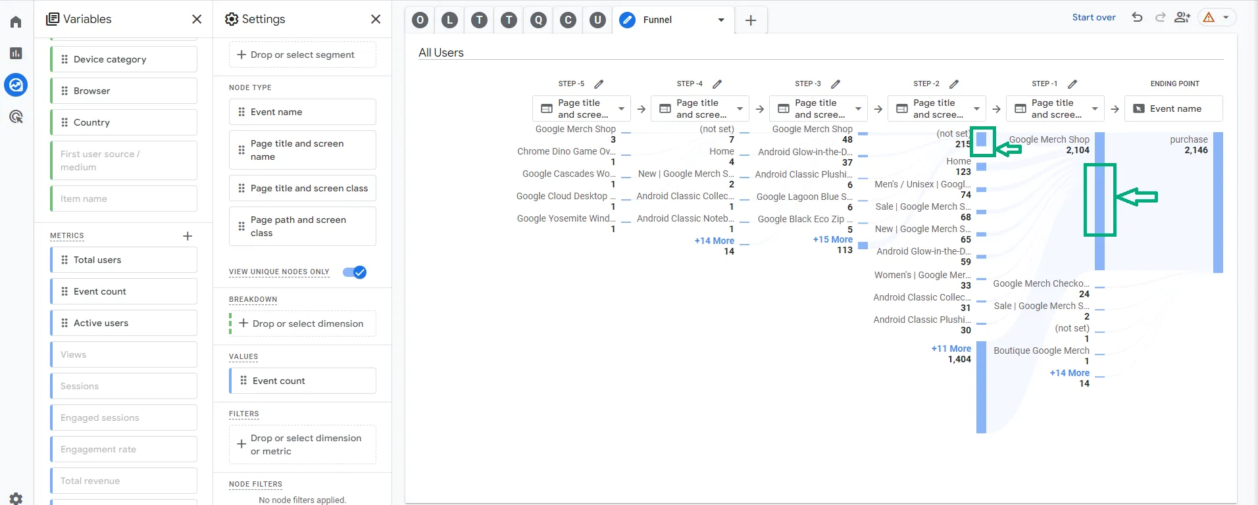Expand +14 More nodes under STEP -4
1258x505 pixels.
click(x=714, y=241)
